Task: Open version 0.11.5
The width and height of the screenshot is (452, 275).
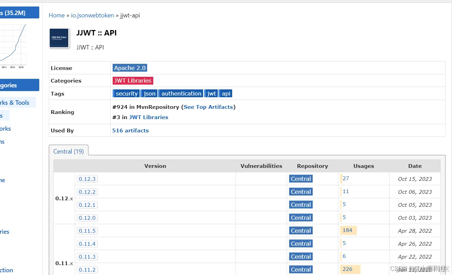Action: 87,231
